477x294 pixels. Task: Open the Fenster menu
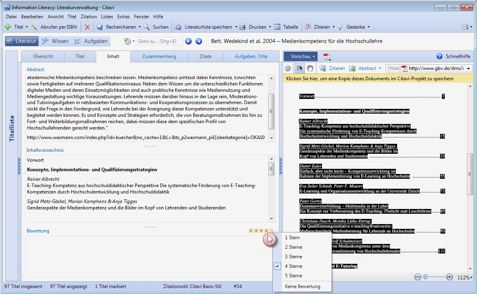coord(142,17)
